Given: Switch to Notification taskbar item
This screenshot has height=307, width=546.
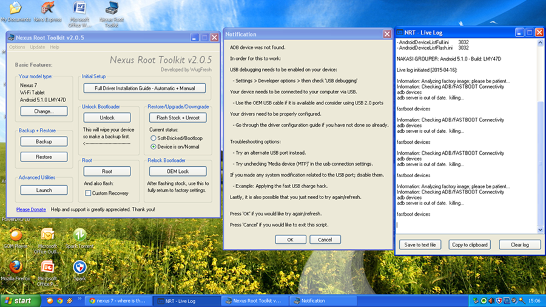Looking at the screenshot, I should coord(323,301).
